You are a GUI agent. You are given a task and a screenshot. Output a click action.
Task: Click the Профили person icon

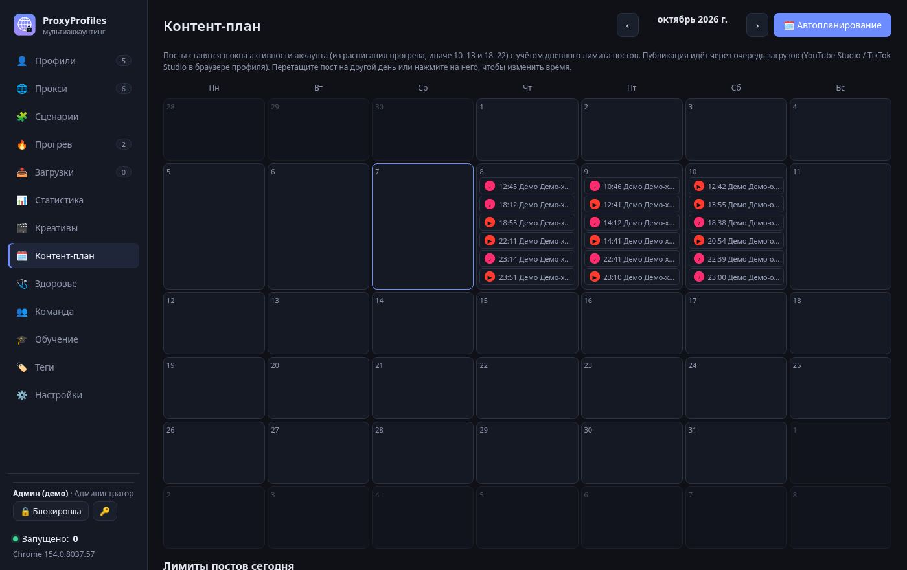tap(22, 61)
